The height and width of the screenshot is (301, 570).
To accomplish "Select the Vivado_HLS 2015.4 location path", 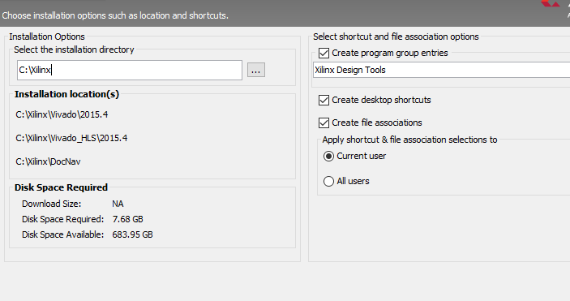I will point(71,138).
